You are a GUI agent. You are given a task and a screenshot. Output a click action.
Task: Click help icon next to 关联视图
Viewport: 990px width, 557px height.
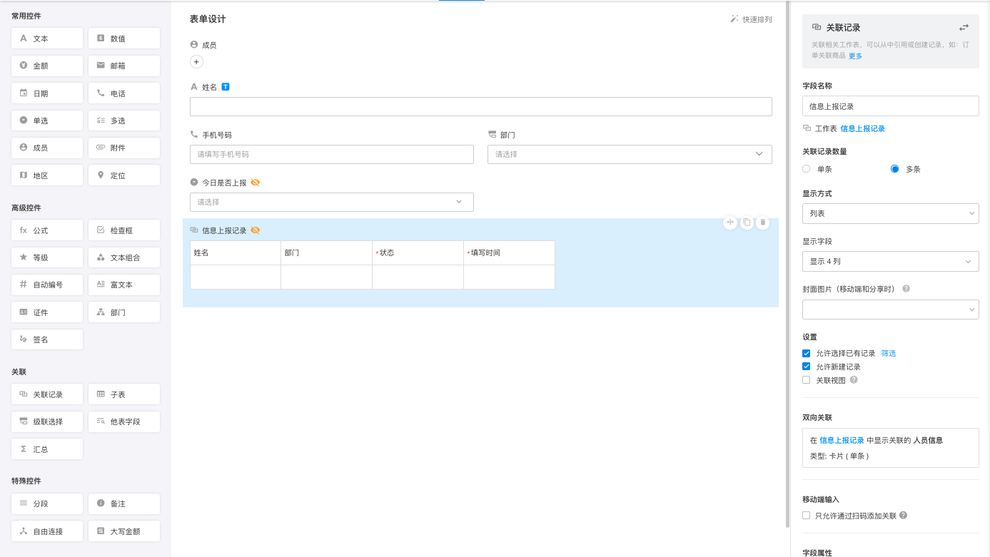click(x=854, y=380)
